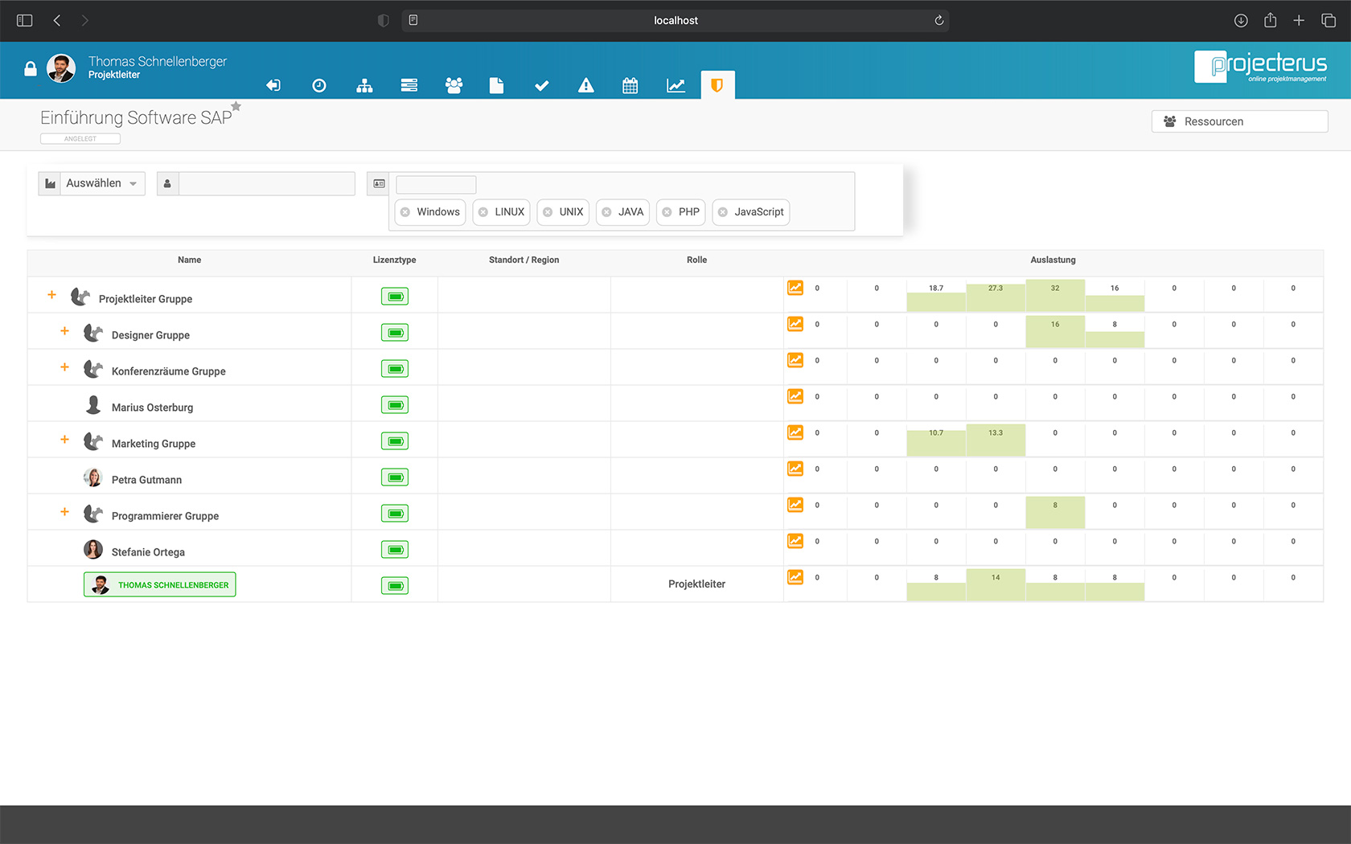The width and height of the screenshot is (1351, 844).
Task: Click the warning triangle icon
Action: click(585, 85)
